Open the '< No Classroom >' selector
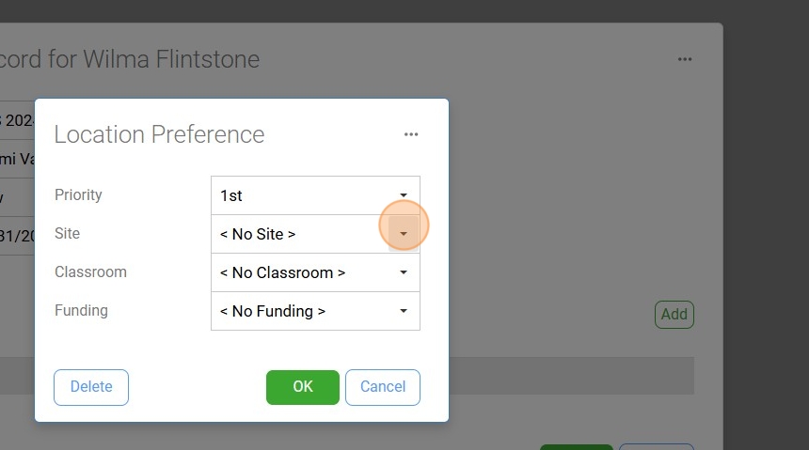809x450 pixels. click(x=315, y=272)
